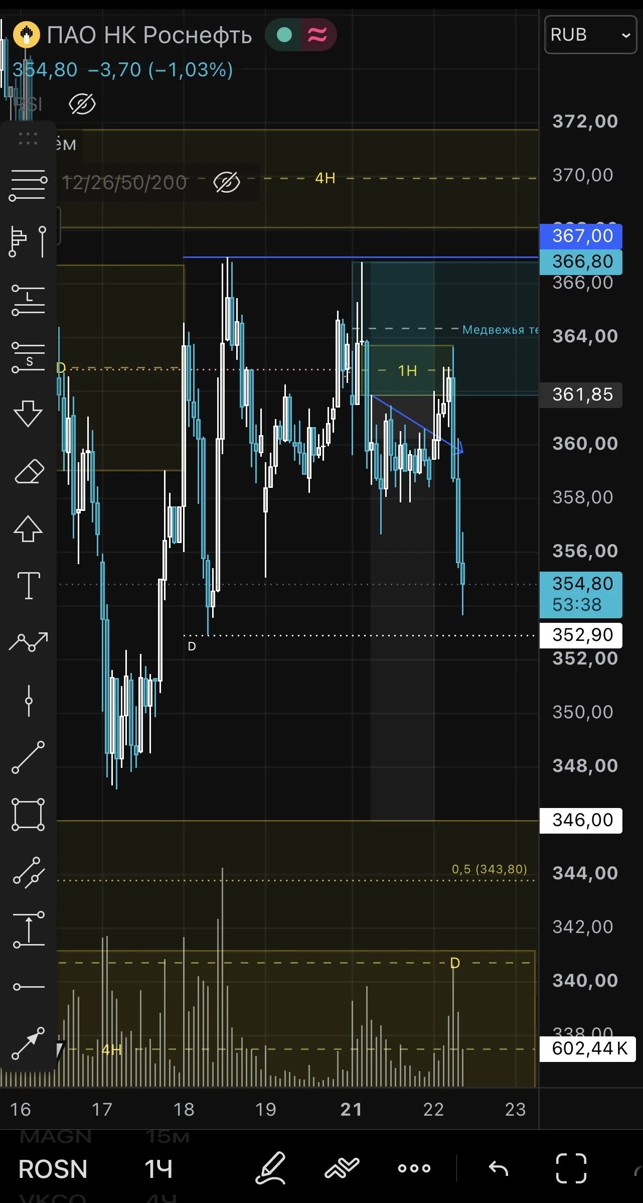Tap the 340,00 price axis label

(585, 981)
